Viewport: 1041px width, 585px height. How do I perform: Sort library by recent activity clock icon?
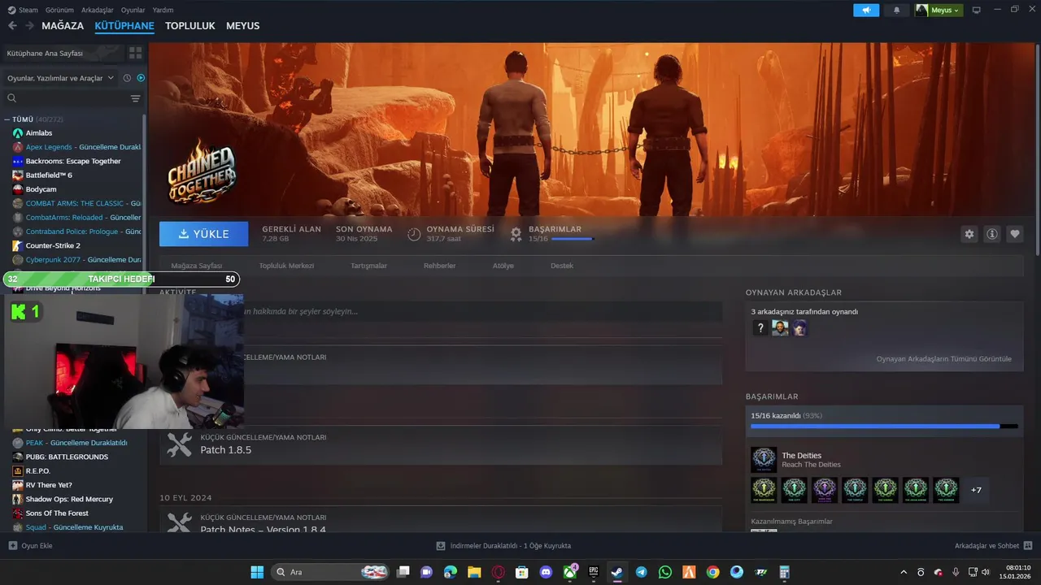tap(127, 78)
